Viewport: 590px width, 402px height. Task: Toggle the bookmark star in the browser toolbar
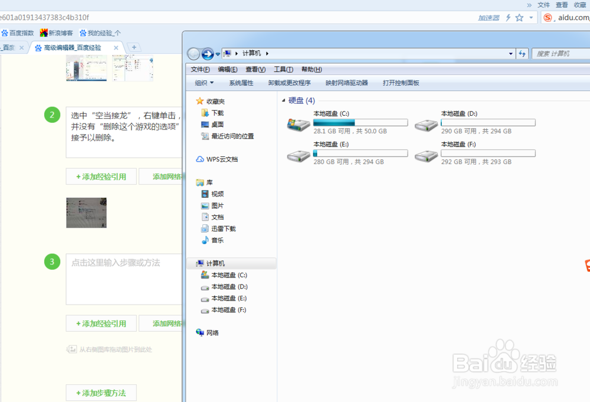click(519, 18)
